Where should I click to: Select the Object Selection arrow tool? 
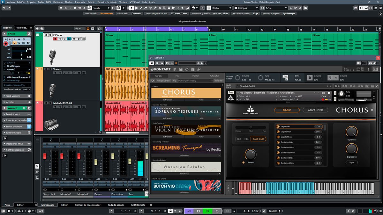pos(131,8)
